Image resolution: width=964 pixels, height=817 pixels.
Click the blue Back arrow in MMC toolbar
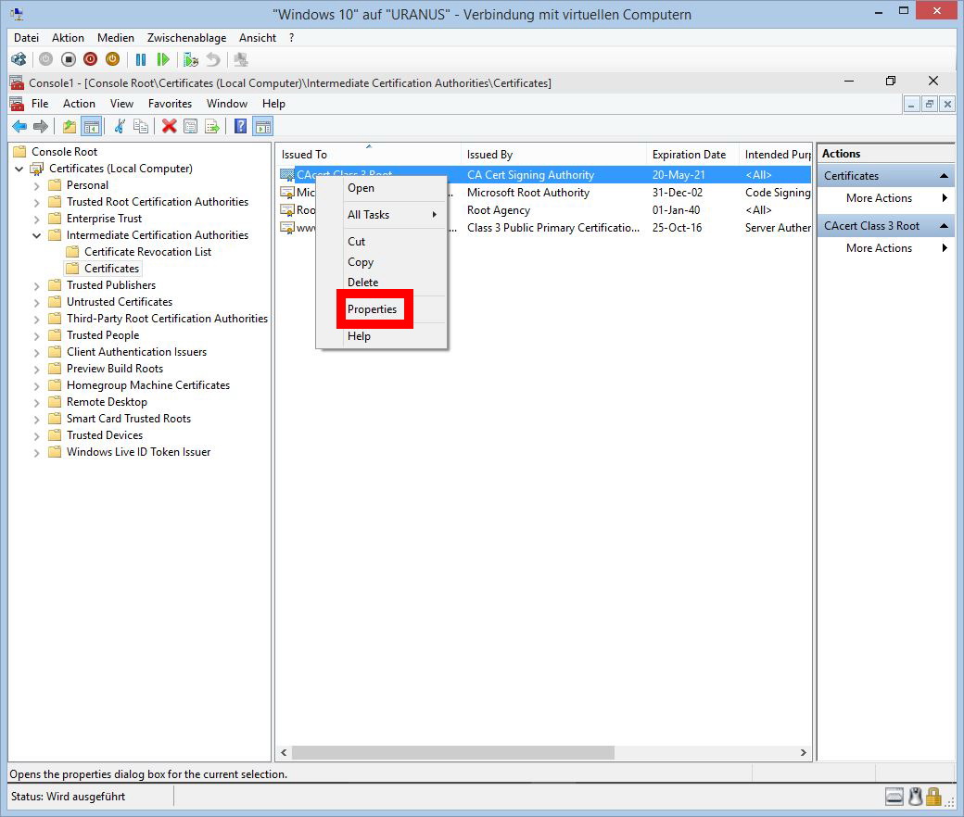click(x=19, y=127)
